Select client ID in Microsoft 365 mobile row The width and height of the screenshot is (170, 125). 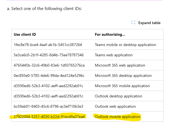tap(48, 86)
